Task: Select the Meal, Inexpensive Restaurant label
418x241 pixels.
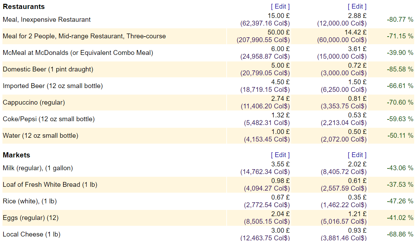Action: tap(47, 20)
